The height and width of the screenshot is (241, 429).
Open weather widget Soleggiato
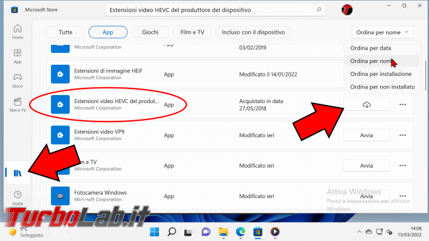tap(26, 232)
